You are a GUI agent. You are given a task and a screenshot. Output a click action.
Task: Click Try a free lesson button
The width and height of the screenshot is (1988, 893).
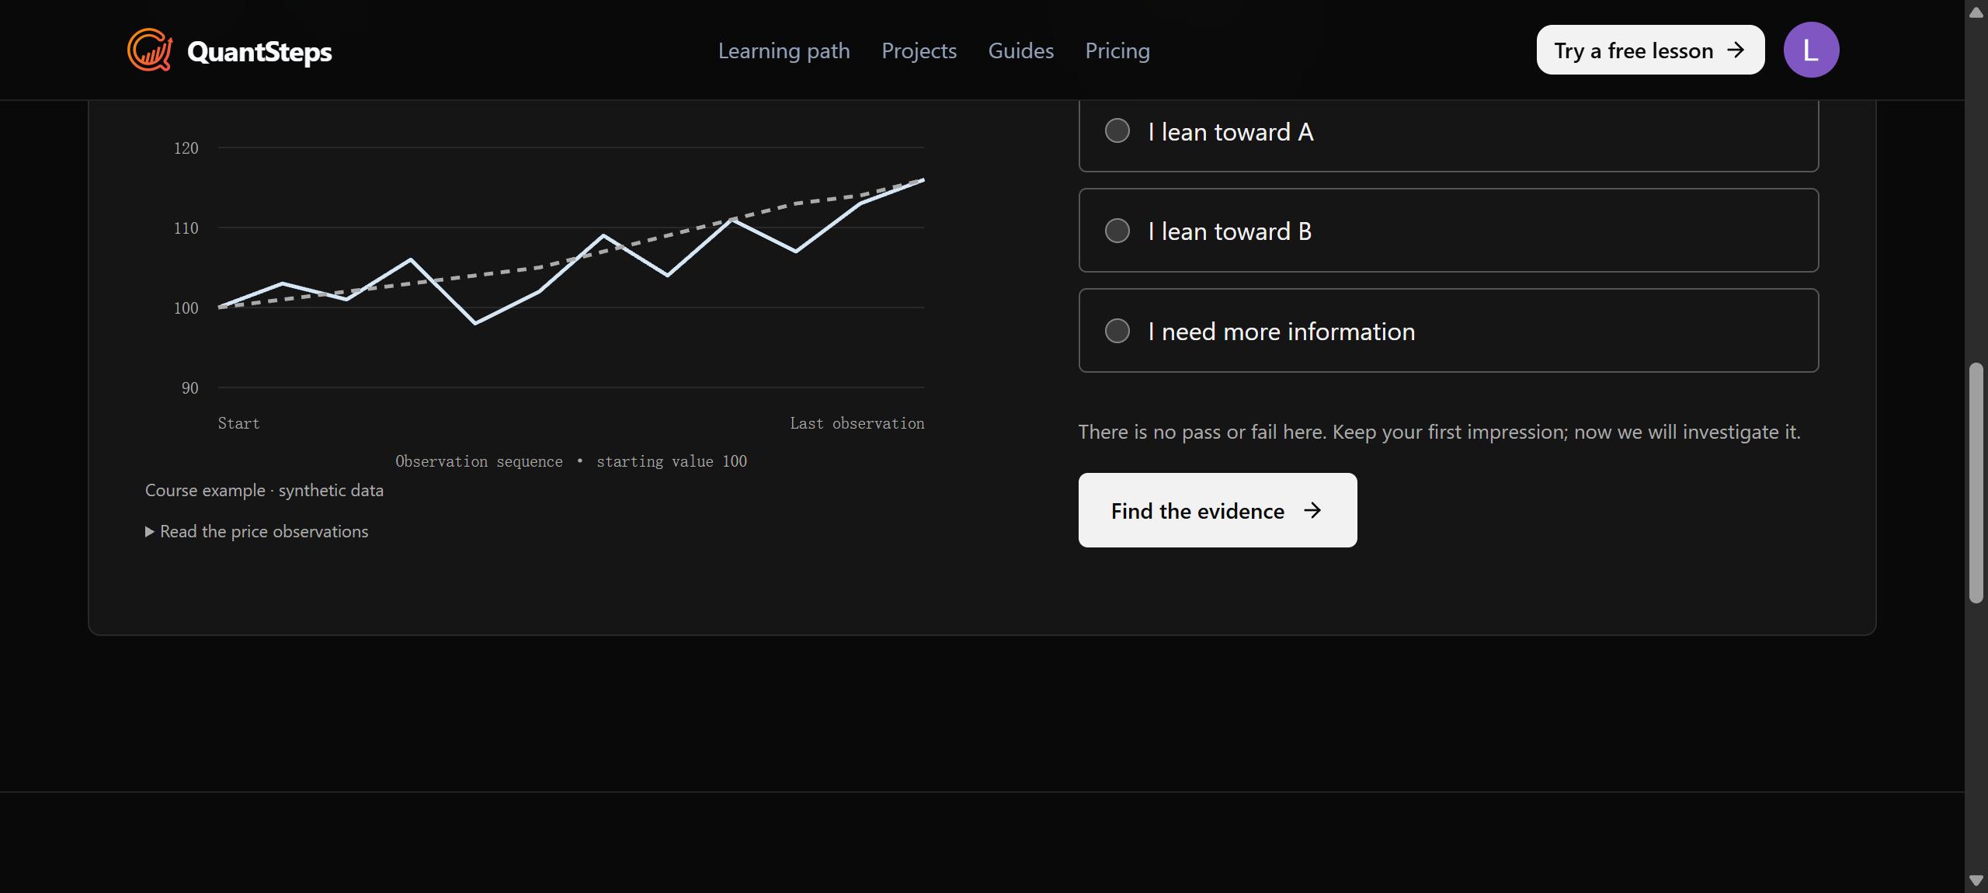pos(1650,50)
